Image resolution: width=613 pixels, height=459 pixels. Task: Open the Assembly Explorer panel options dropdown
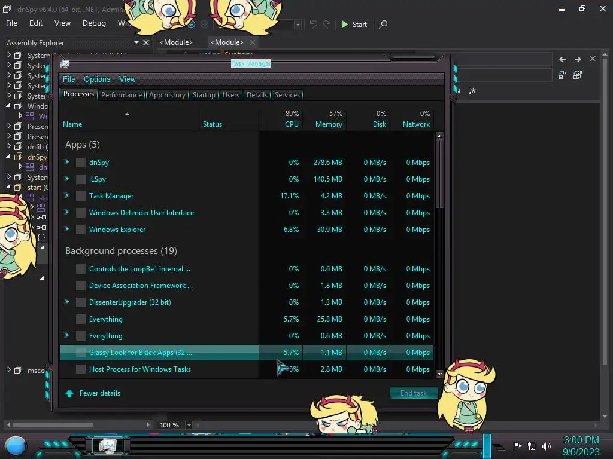click(x=136, y=42)
